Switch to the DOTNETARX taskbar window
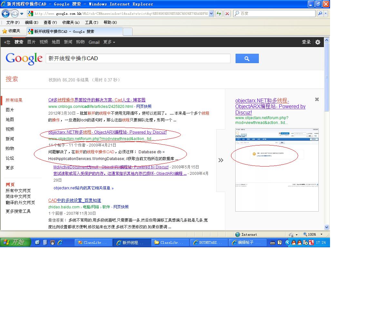Screen dimensions: 389x322 [x=209, y=242]
